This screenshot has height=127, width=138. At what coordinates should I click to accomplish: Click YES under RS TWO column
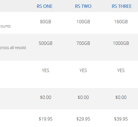click(83, 70)
